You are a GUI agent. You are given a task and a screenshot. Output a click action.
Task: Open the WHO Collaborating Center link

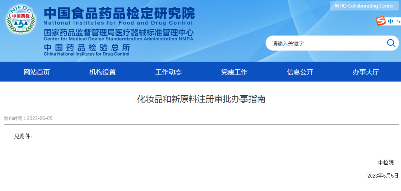click(364, 6)
